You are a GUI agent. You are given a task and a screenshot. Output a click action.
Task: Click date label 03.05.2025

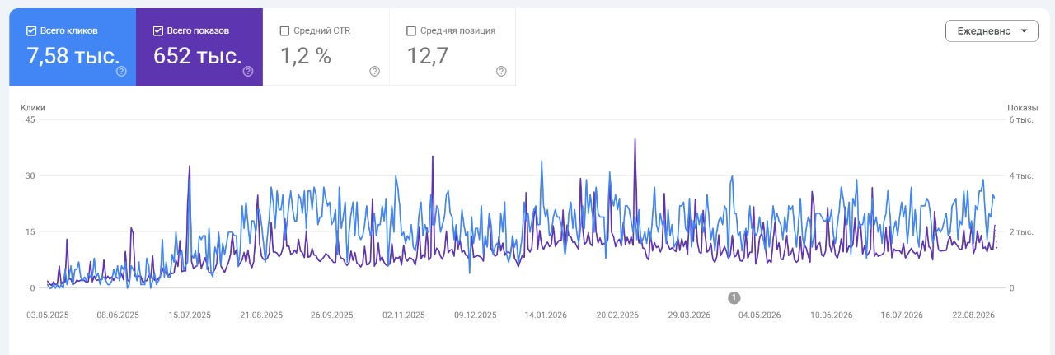[x=49, y=315]
